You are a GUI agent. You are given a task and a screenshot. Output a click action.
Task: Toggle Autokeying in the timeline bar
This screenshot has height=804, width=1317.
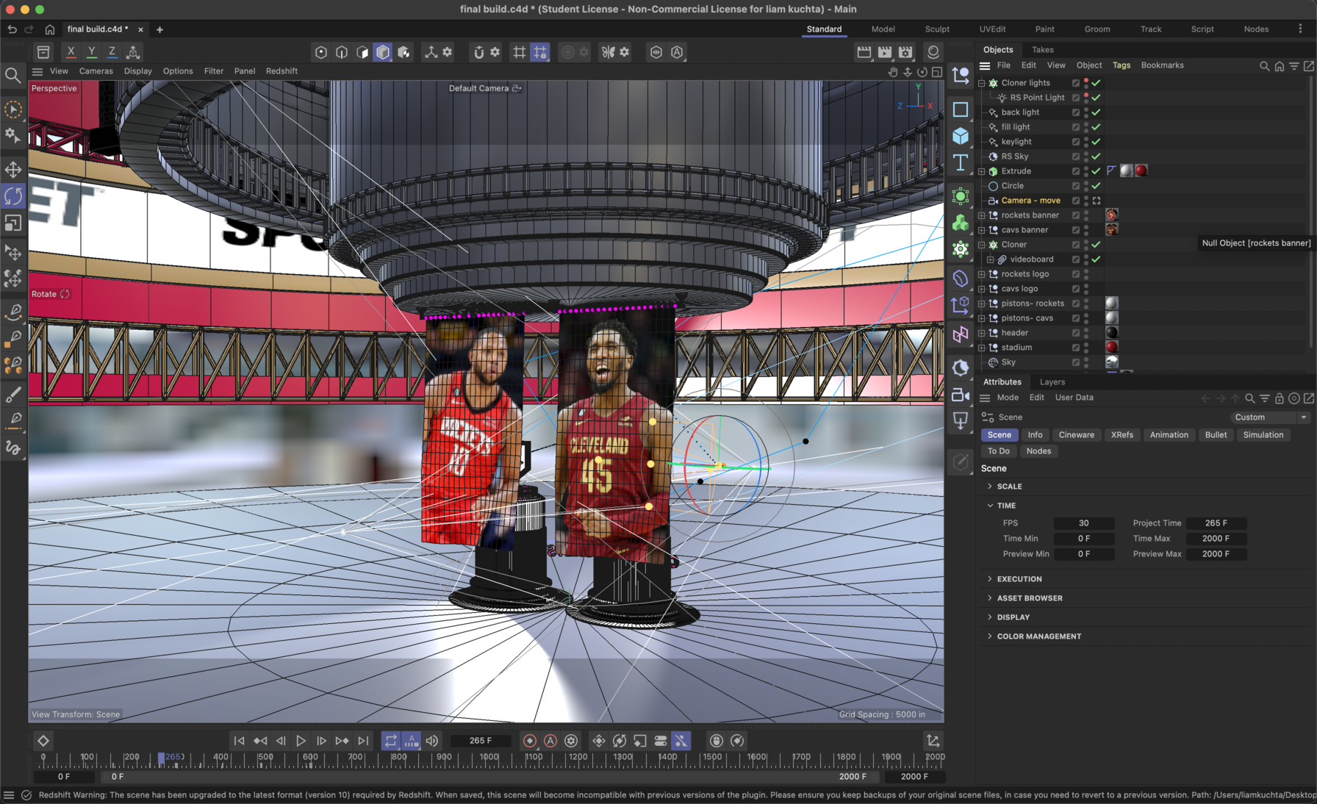click(550, 741)
